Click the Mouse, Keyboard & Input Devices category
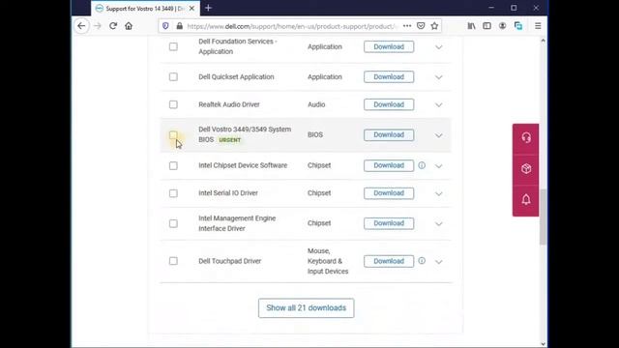619x348 pixels. click(x=328, y=261)
